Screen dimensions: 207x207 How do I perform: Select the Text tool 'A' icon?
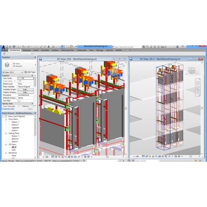[49, 47]
